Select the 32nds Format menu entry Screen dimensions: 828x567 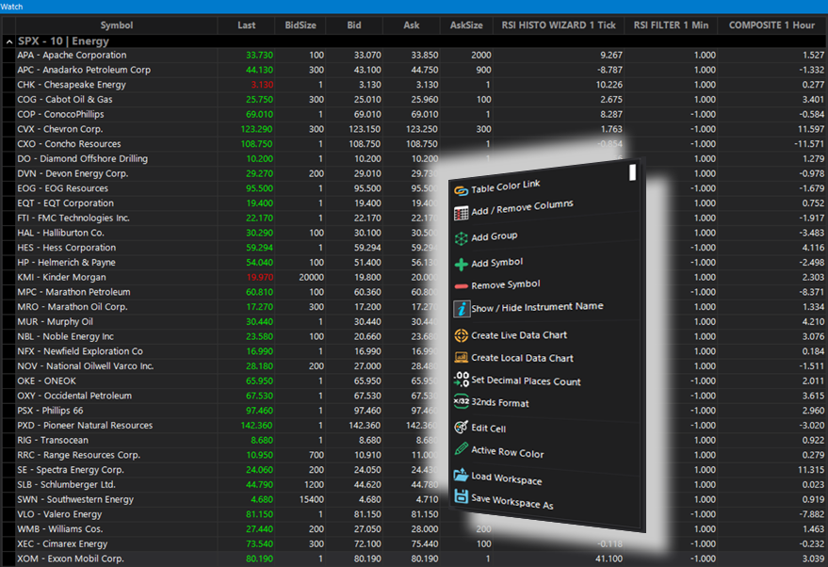pyautogui.click(x=499, y=403)
